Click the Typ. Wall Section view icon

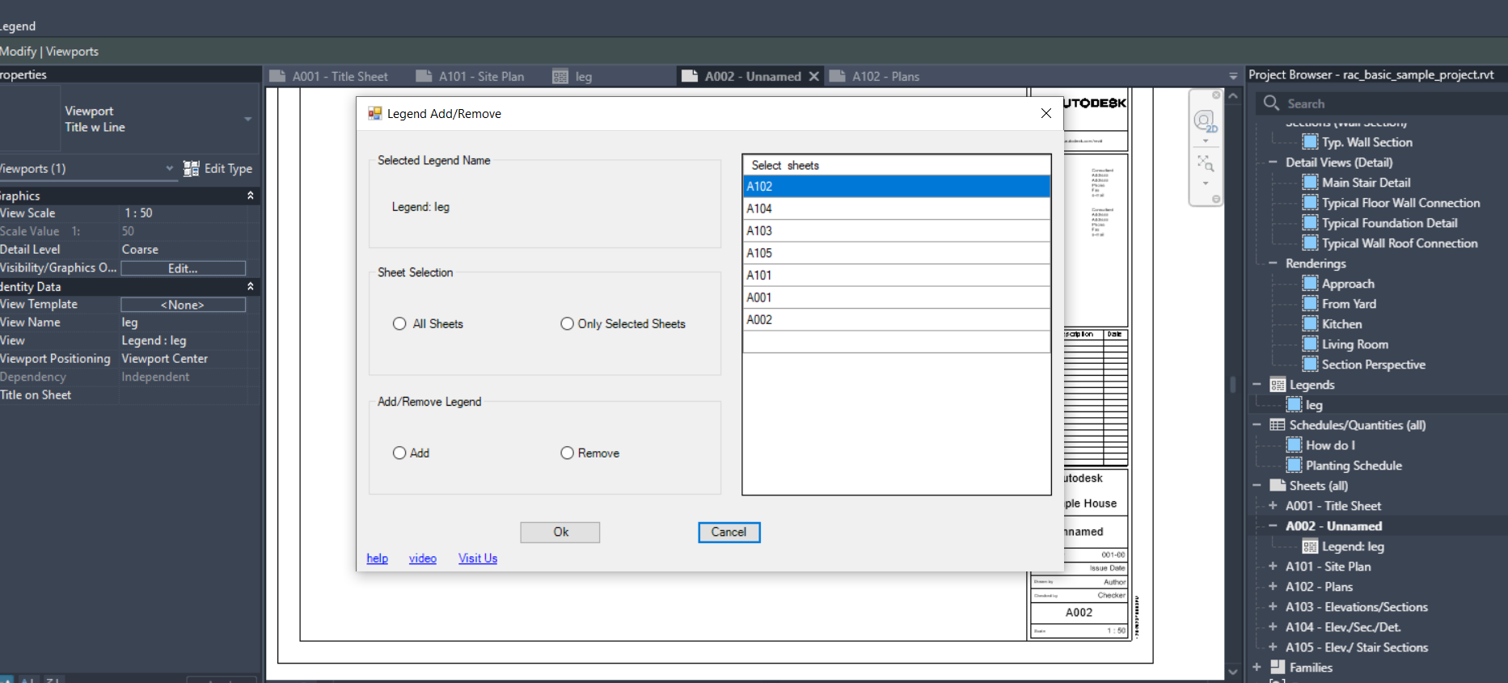1311,142
